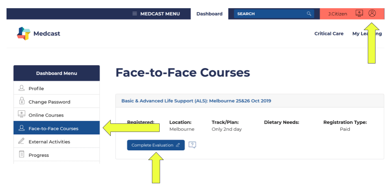Click the Change Password lock icon
The height and width of the screenshot is (189, 391).
coord(22,101)
